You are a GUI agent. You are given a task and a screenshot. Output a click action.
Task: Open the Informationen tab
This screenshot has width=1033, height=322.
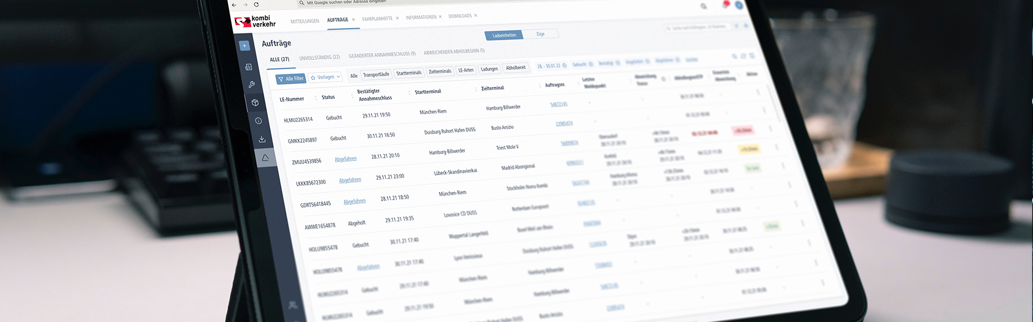pyautogui.click(x=421, y=17)
